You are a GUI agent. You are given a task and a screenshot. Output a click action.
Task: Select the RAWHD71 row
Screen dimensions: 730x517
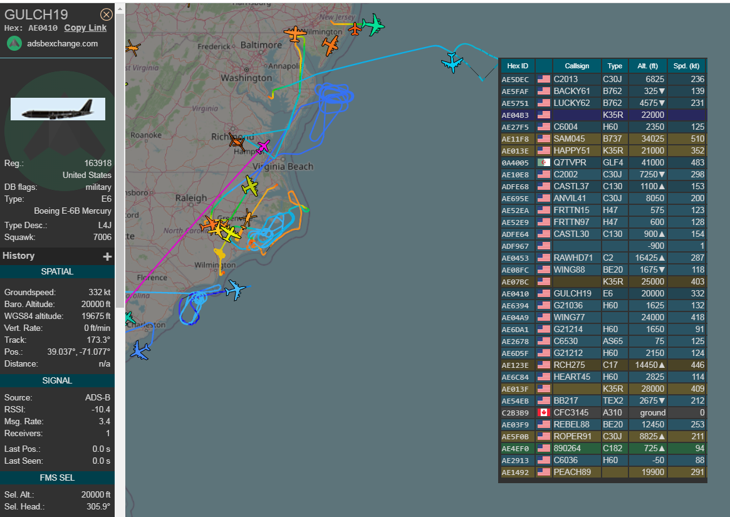pos(603,258)
